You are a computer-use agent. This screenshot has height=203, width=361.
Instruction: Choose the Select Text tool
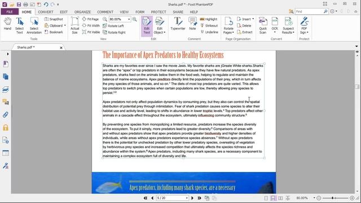(x=19, y=25)
